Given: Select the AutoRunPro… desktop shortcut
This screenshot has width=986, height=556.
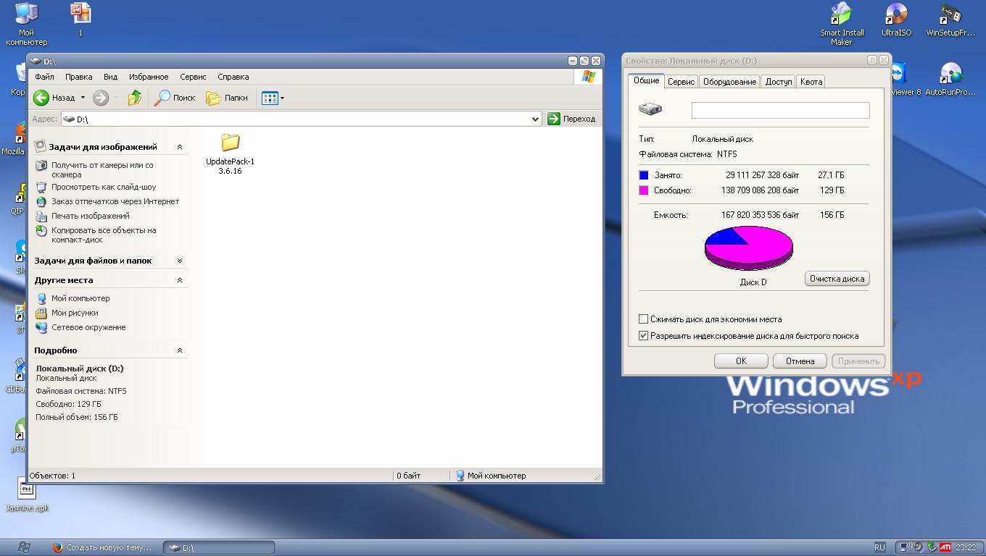Looking at the screenshot, I should (x=950, y=80).
